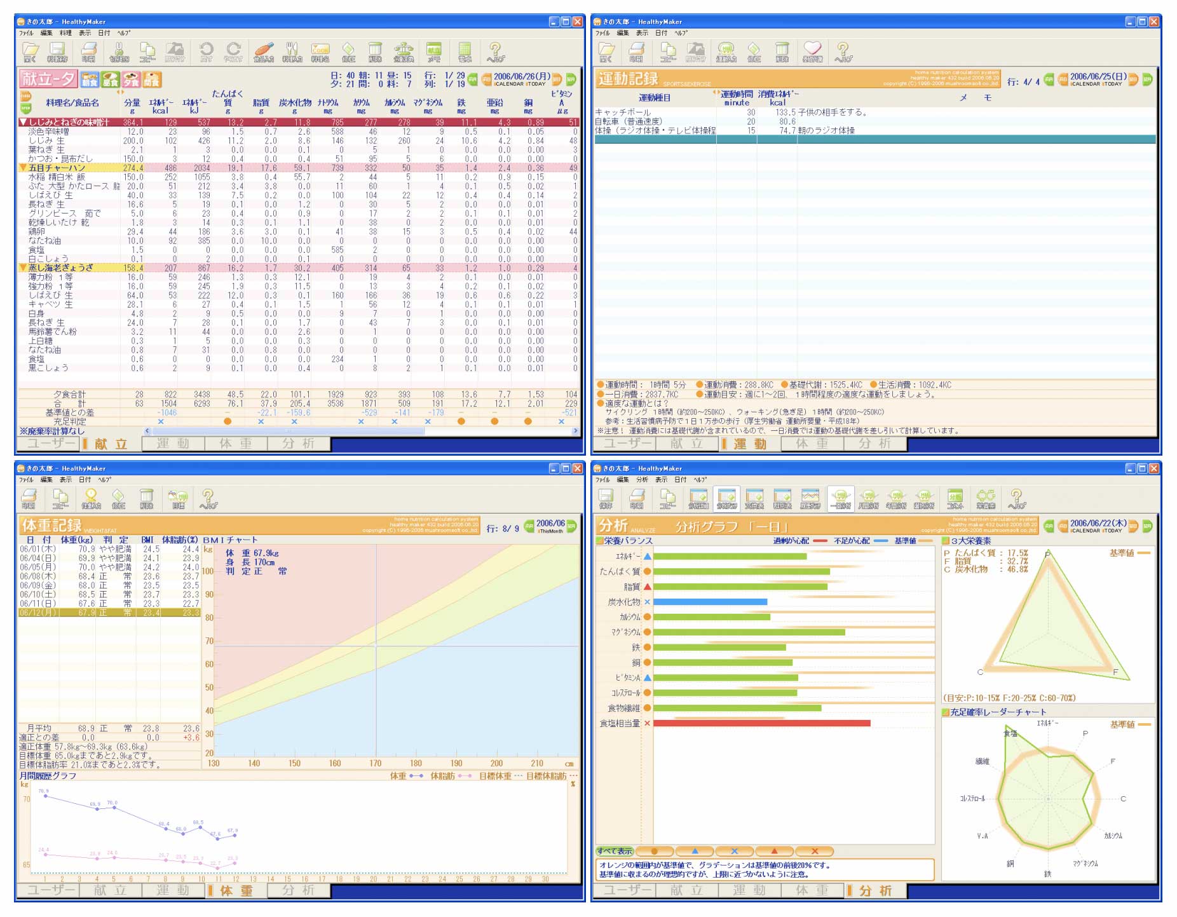Viewport: 1177px width, 917px height.
Task: Click the undo arrow in the menu window toolbar
Action: pyautogui.click(x=206, y=51)
